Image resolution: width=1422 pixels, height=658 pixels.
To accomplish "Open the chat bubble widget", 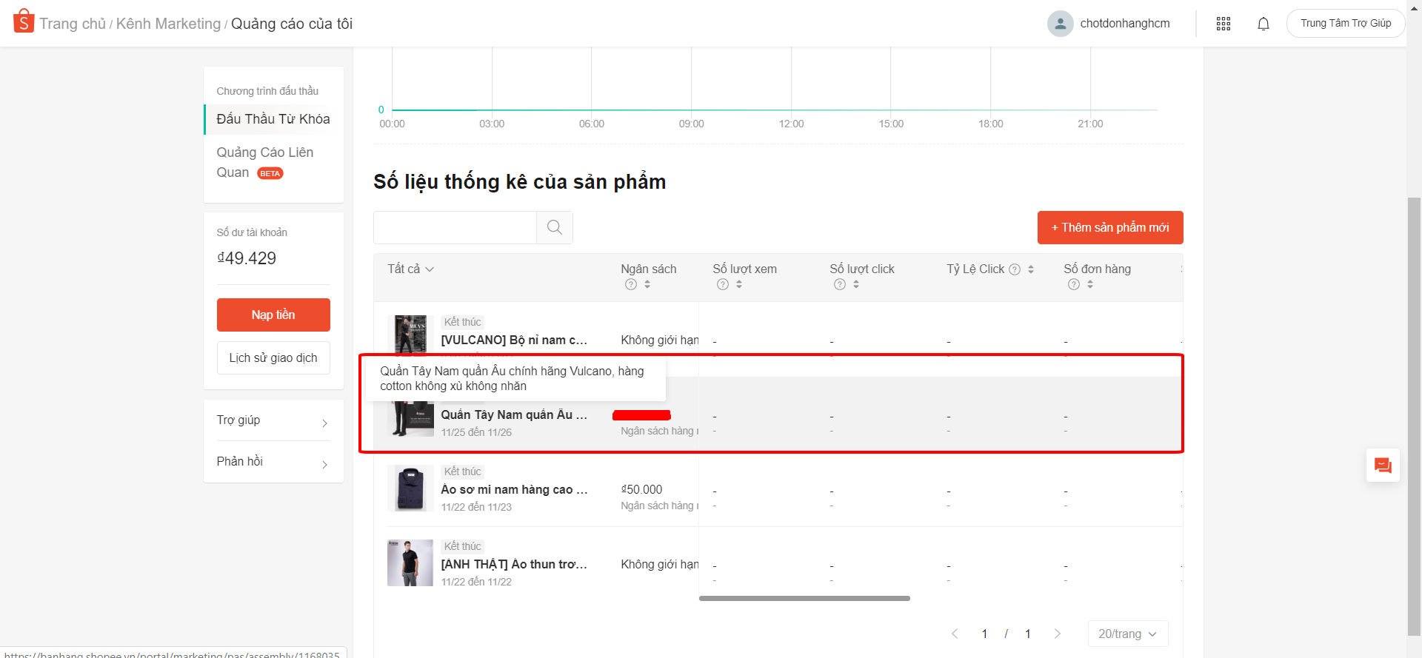I will point(1382,466).
